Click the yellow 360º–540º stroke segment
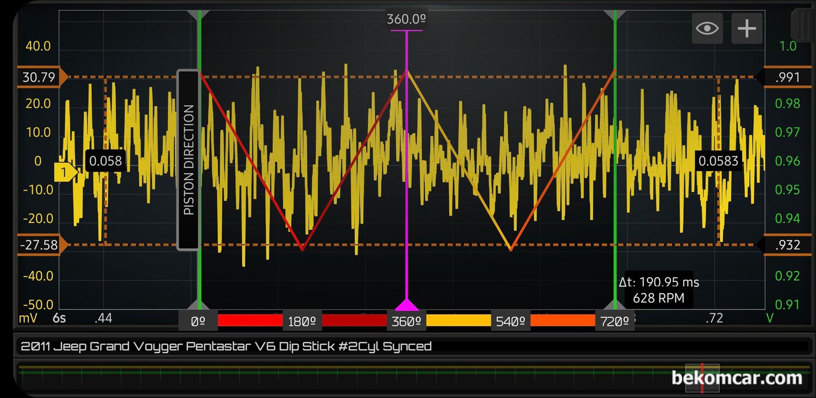 tap(458, 320)
